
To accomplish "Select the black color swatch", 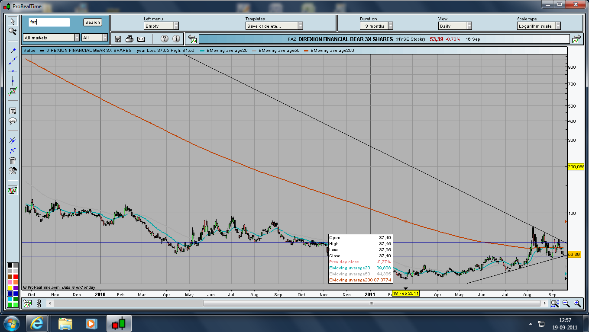I will coord(10,265).
